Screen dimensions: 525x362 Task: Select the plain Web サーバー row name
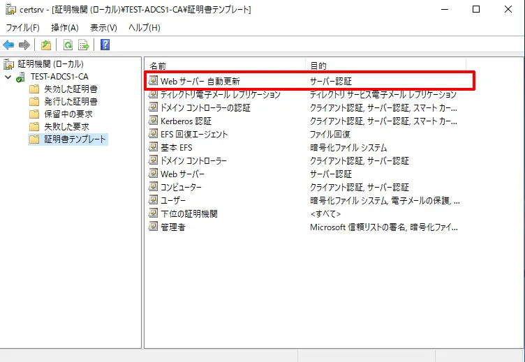pyautogui.click(x=182, y=174)
